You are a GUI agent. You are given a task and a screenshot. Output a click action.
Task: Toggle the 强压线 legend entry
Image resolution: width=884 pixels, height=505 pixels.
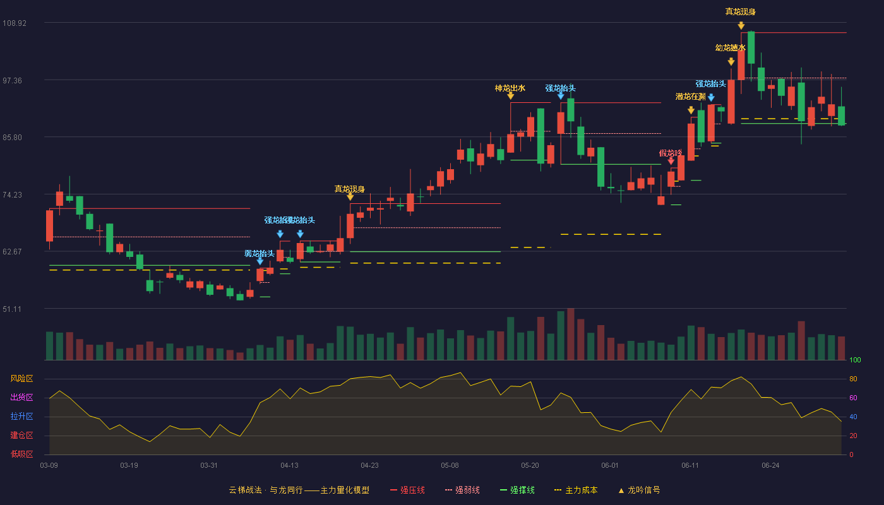point(407,490)
